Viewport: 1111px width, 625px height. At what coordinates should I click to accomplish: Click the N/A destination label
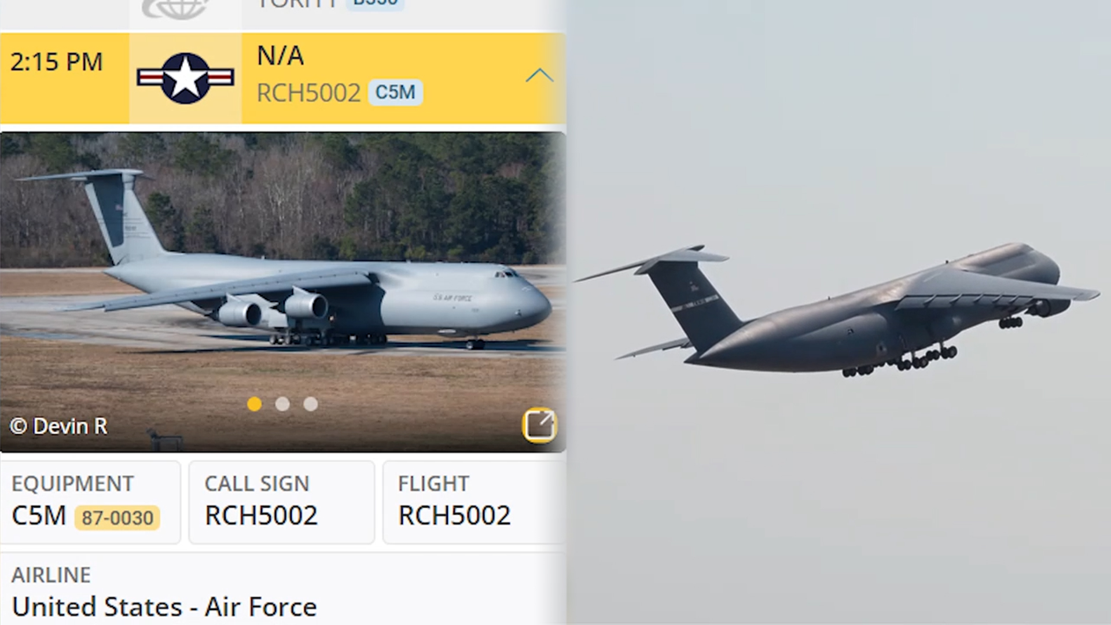tap(281, 56)
